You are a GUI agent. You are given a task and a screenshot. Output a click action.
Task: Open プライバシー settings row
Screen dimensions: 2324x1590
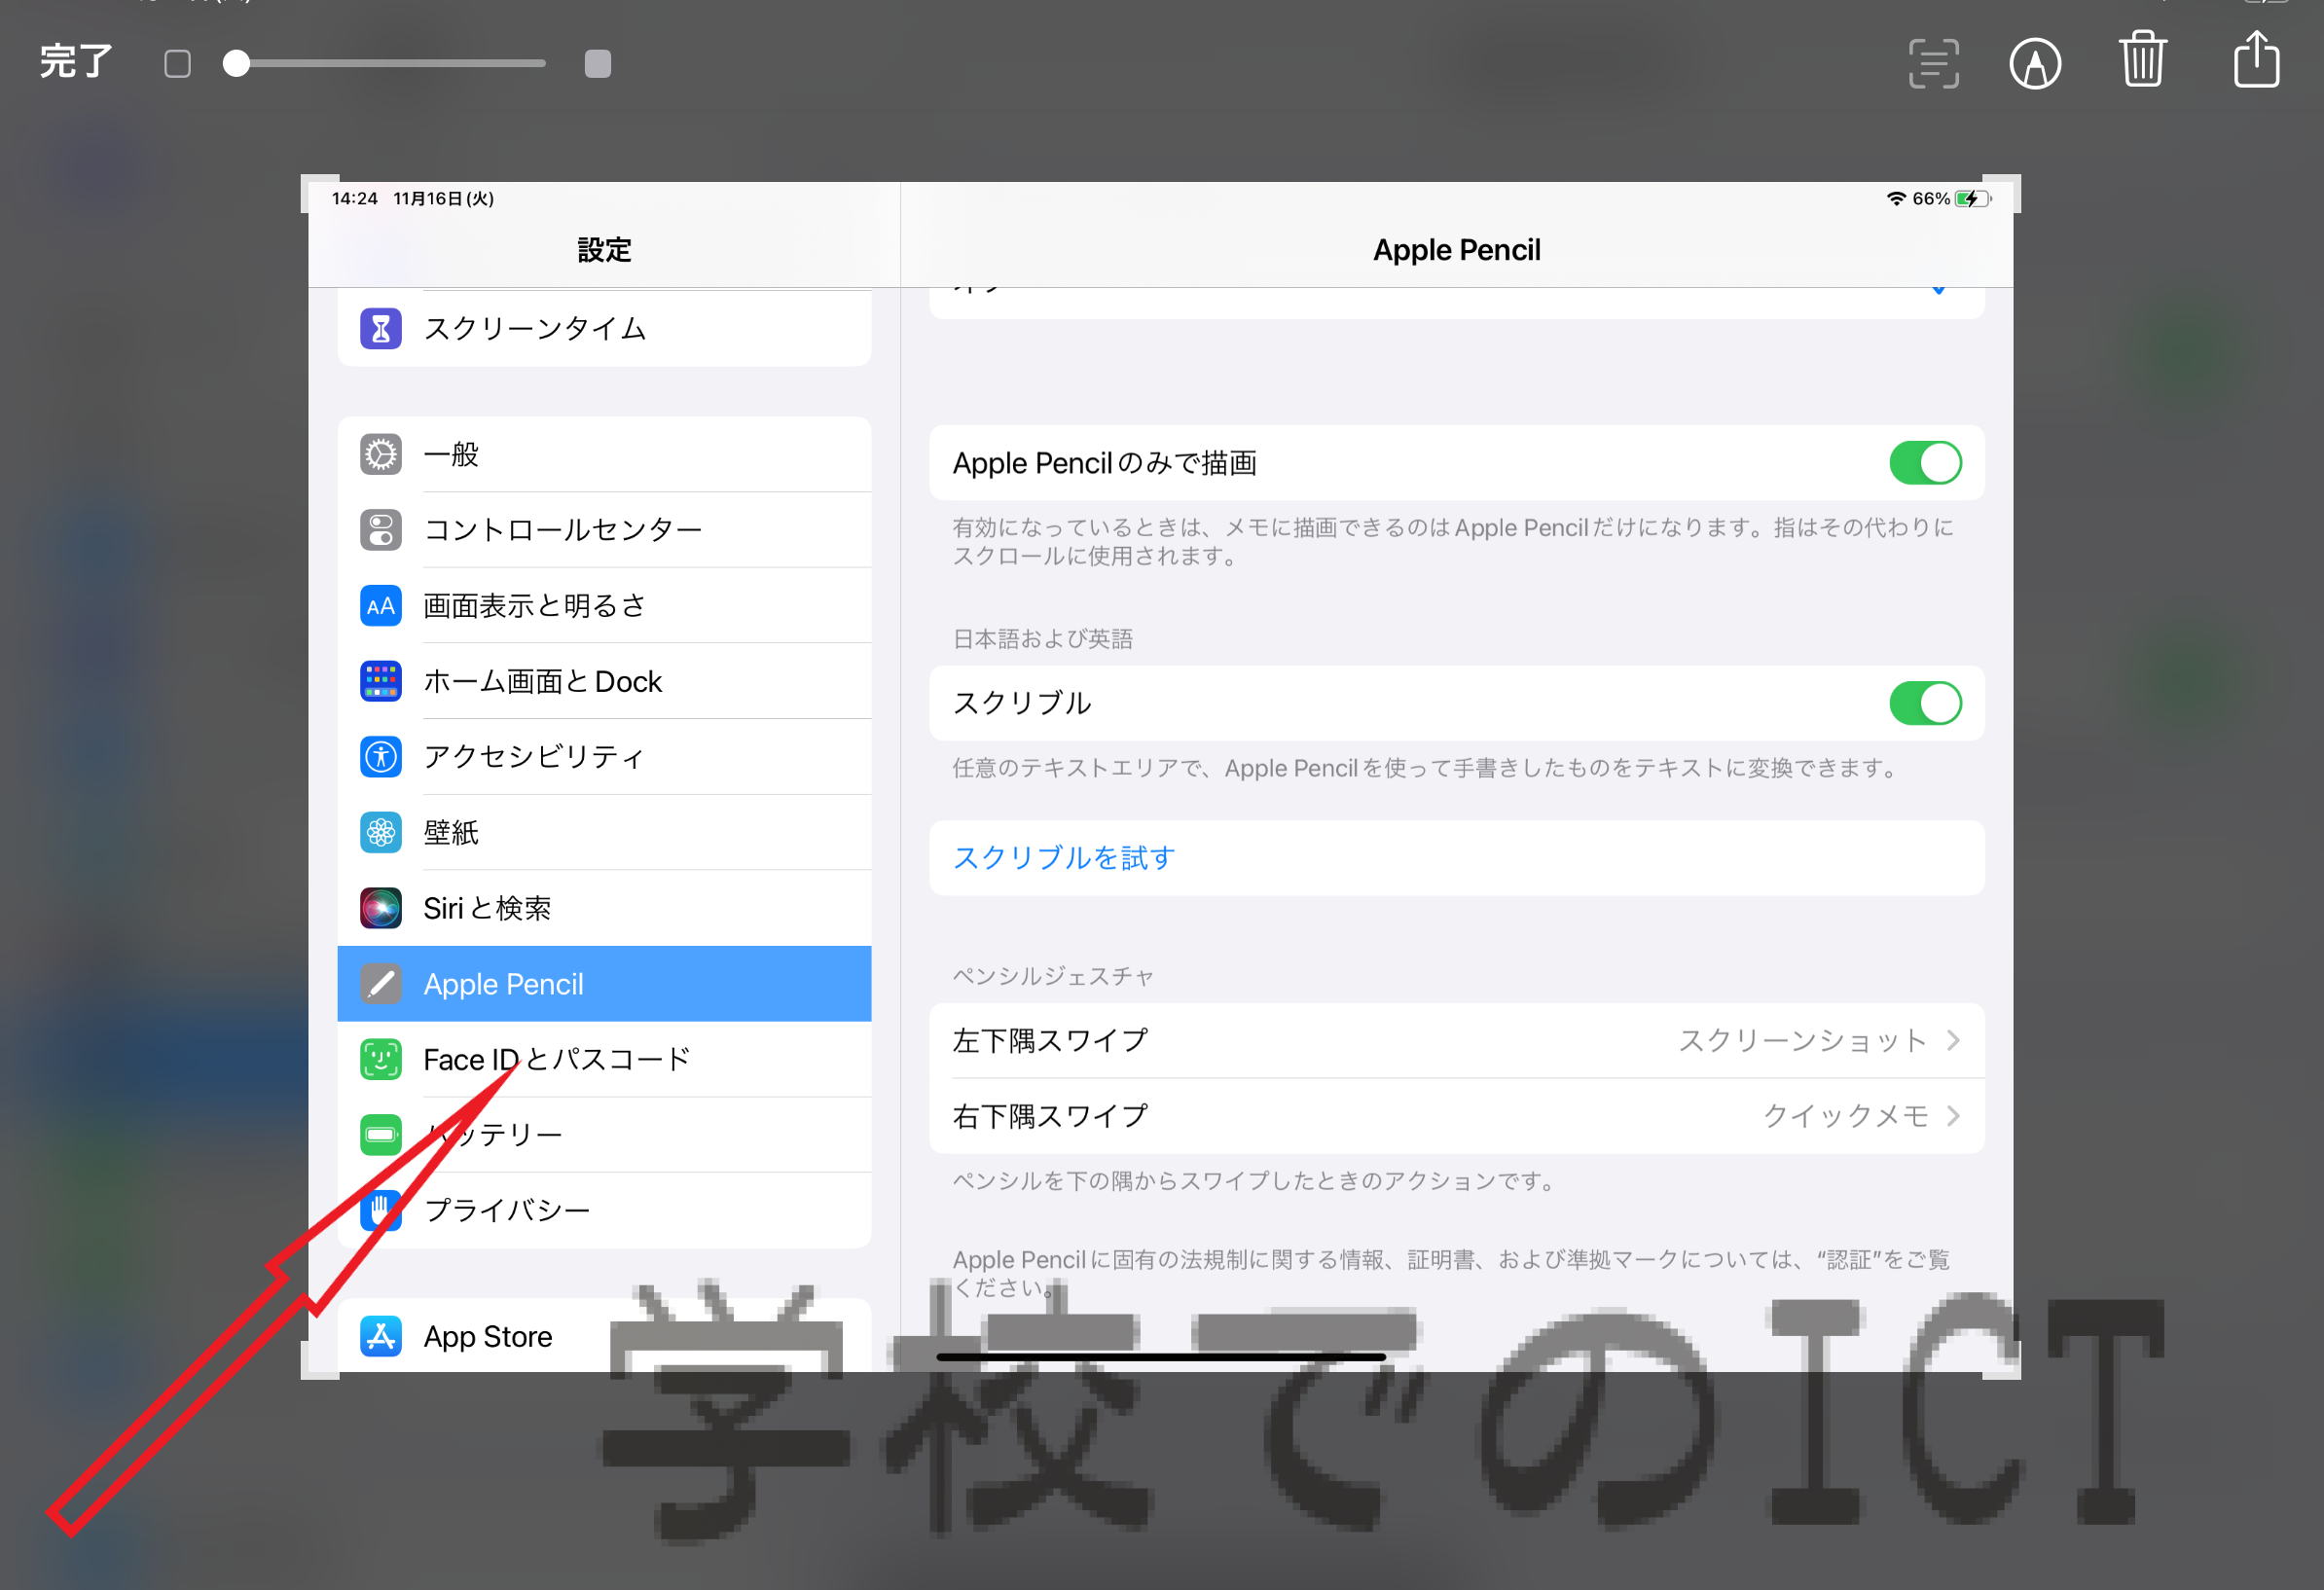coord(604,1210)
